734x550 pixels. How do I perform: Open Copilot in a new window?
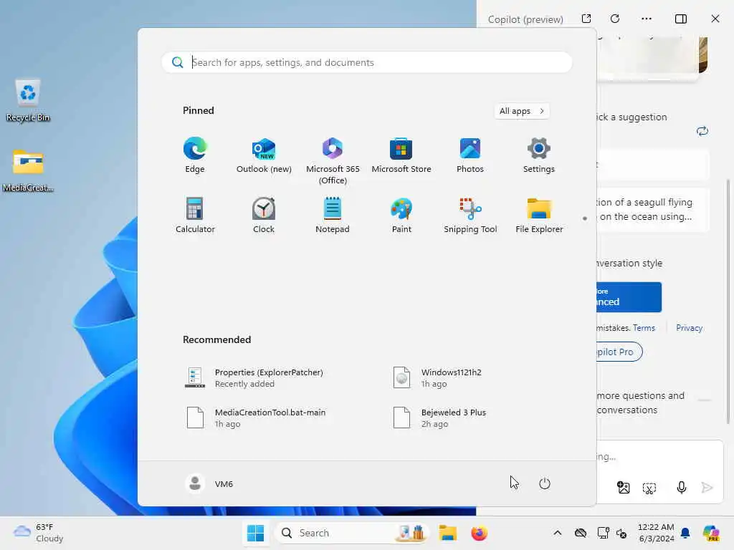[586, 19]
